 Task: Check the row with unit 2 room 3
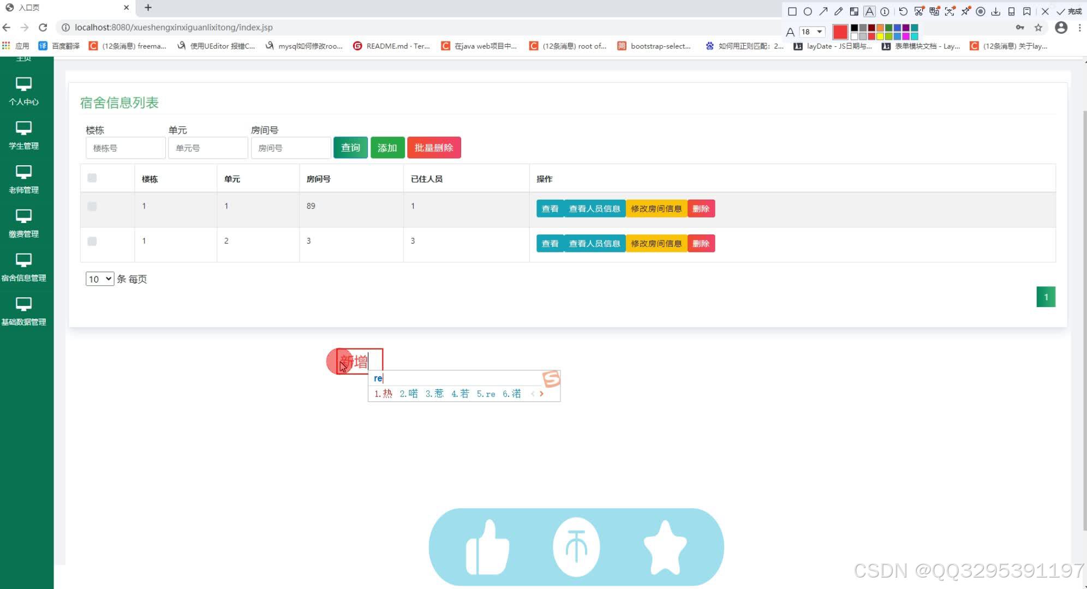click(92, 241)
